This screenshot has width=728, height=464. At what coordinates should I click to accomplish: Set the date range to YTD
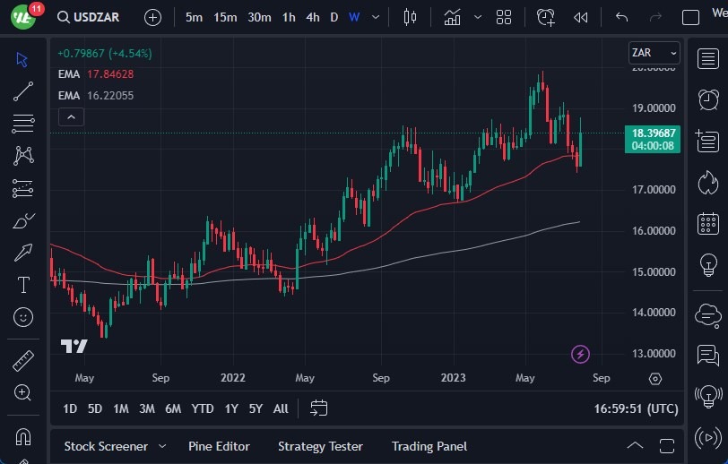pyautogui.click(x=203, y=408)
